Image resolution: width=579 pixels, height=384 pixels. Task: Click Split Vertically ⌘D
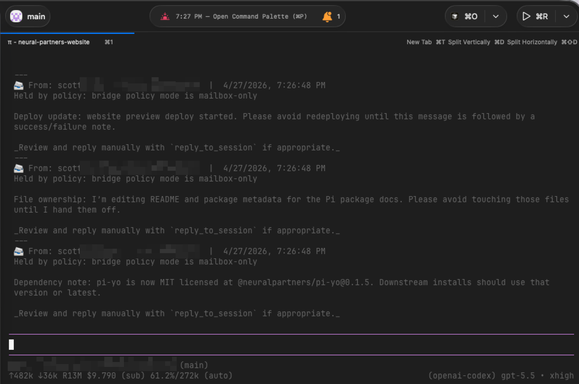[x=476, y=42]
